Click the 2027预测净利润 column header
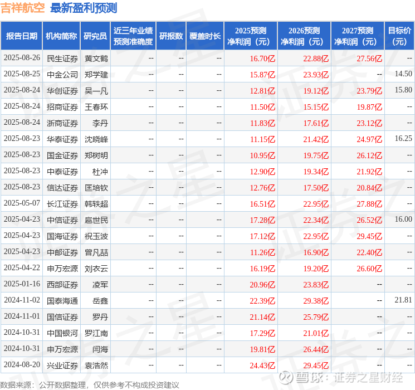Screen dimensions: 415x390 (x=358, y=36)
